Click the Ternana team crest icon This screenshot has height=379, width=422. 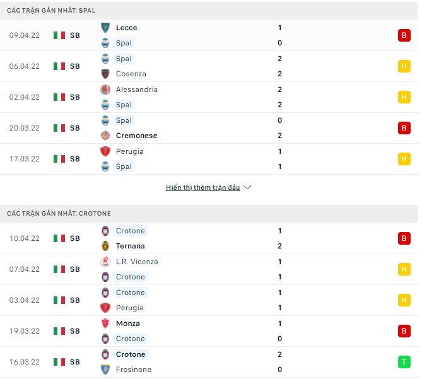pos(105,246)
